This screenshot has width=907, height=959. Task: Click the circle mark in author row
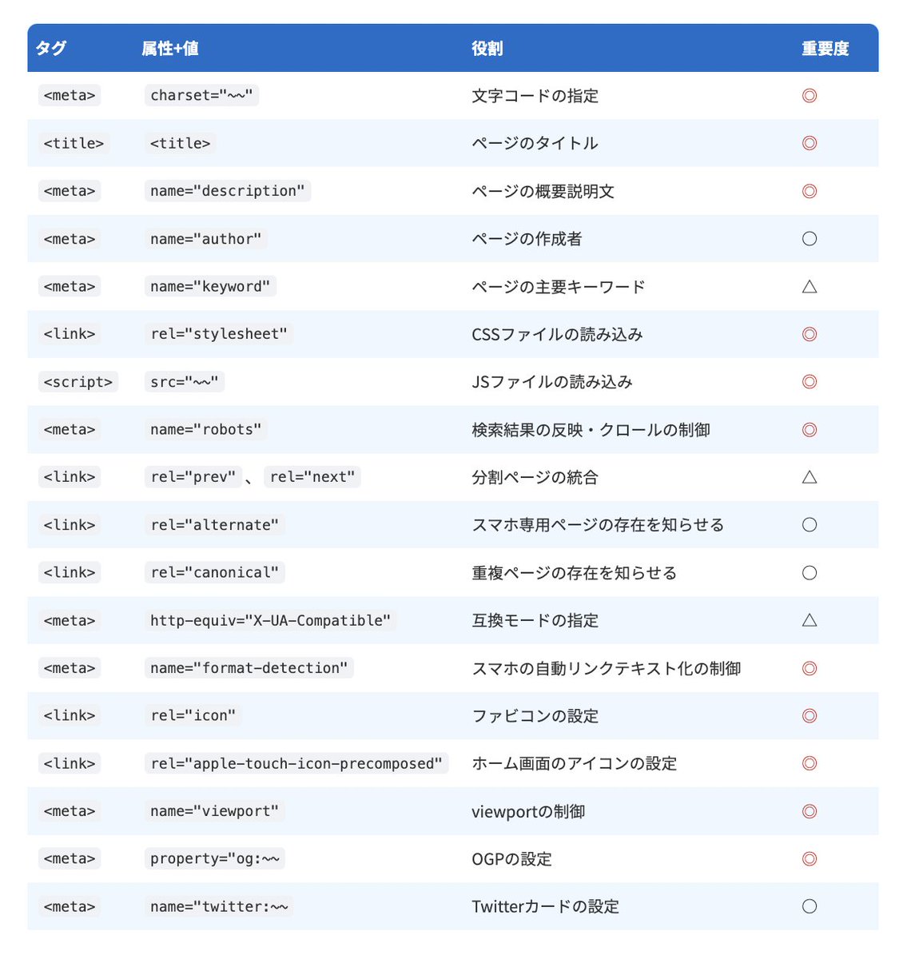pos(809,239)
